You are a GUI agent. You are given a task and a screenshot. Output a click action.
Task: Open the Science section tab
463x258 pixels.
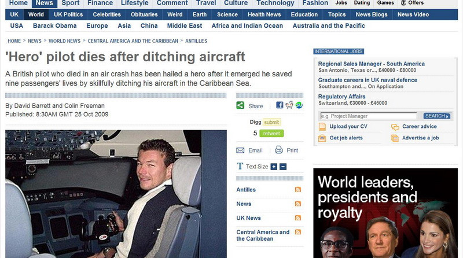(x=227, y=14)
